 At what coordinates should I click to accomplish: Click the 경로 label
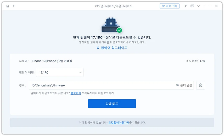coord(23,85)
